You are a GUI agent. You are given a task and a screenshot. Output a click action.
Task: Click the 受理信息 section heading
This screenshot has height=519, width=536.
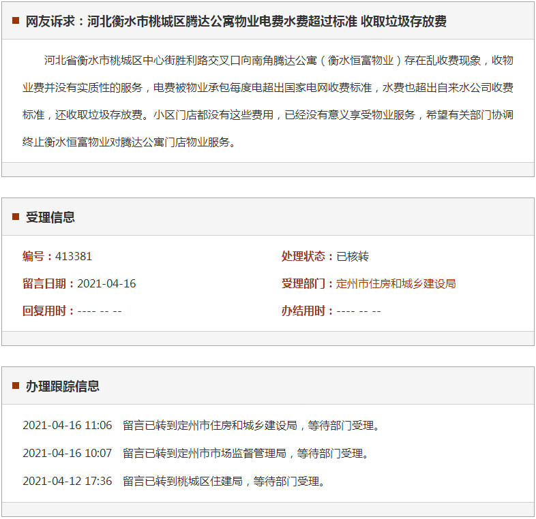50,217
